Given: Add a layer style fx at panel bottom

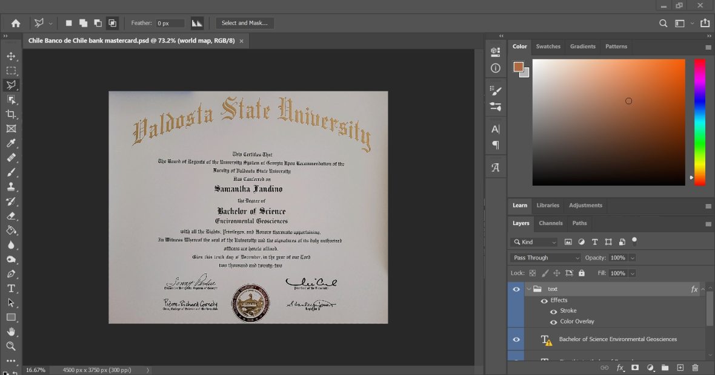Looking at the screenshot, I should point(620,368).
